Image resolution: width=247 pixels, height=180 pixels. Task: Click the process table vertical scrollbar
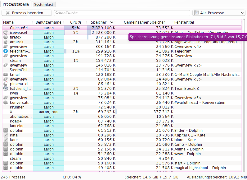coord(244,95)
